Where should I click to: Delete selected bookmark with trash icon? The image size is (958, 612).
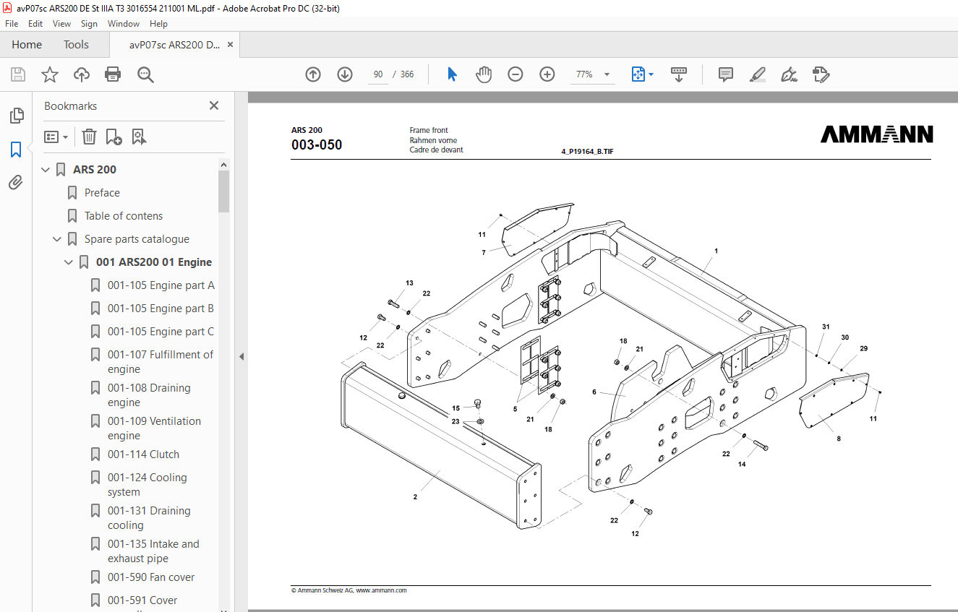coord(89,137)
